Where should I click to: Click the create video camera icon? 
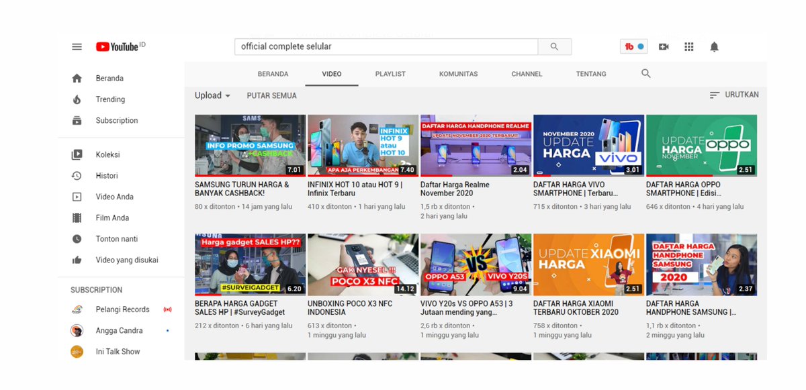[664, 46]
